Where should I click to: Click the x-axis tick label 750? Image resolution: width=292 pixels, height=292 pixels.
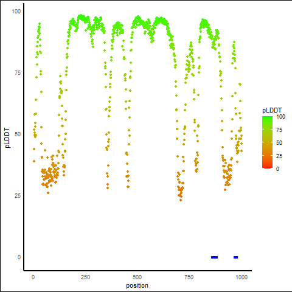coord(189,277)
